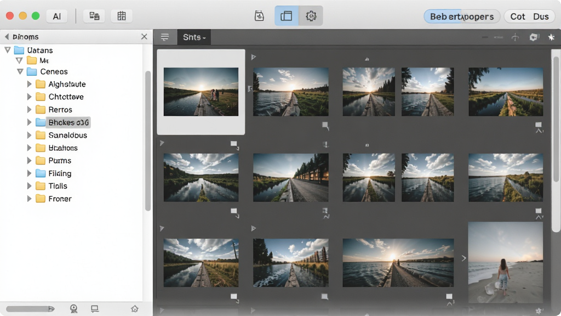Viewport: 561px width, 316px height.
Task: Switch to the grid view icon in the top toolbar
Action: tap(122, 16)
